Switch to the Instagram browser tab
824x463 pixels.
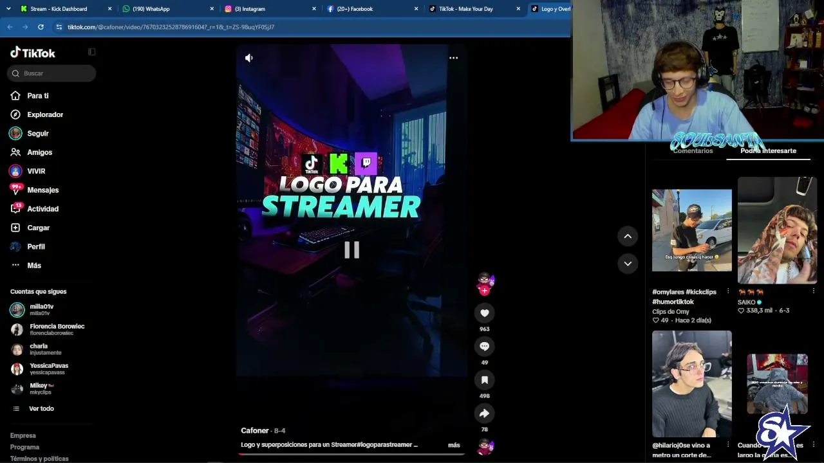271,9
